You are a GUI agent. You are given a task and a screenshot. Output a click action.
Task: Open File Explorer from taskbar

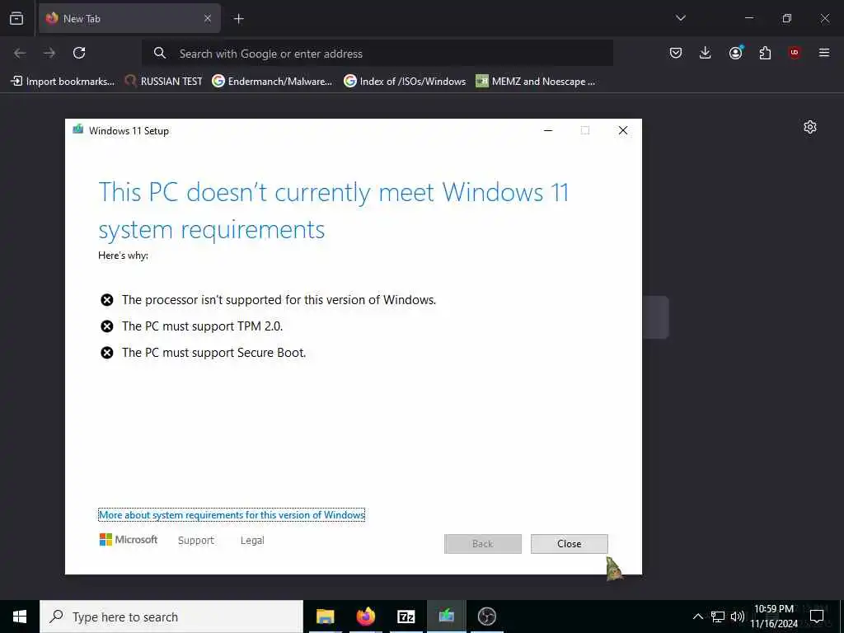point(325,617)
